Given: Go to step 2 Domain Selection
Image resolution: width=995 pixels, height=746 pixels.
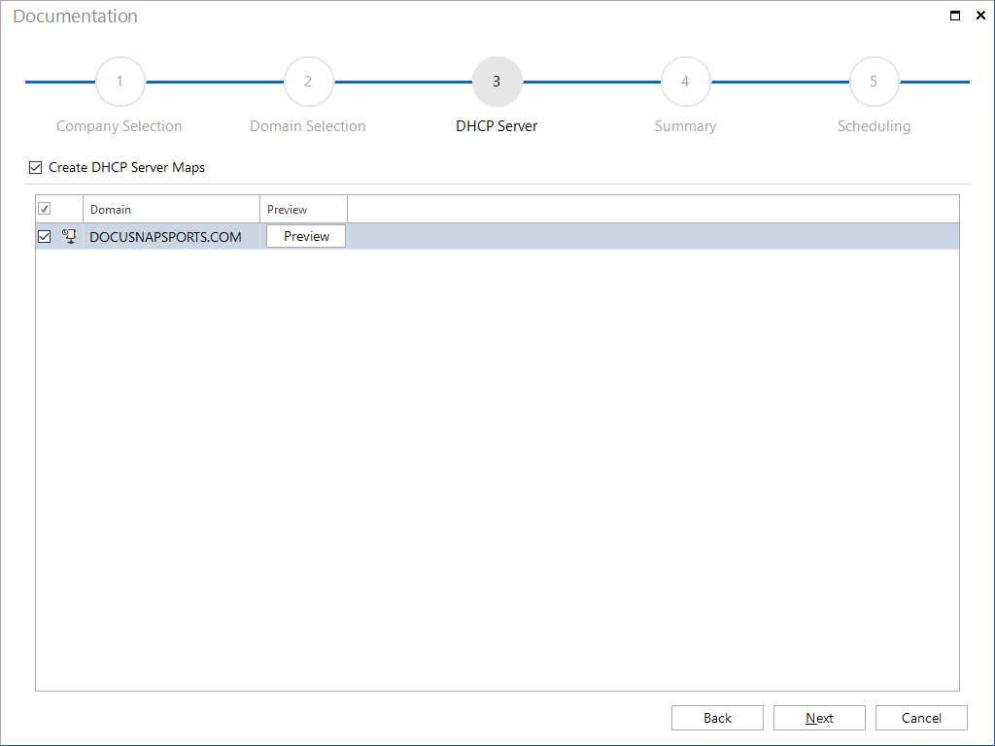Looking at the screenshot, I should click(308, 82).
